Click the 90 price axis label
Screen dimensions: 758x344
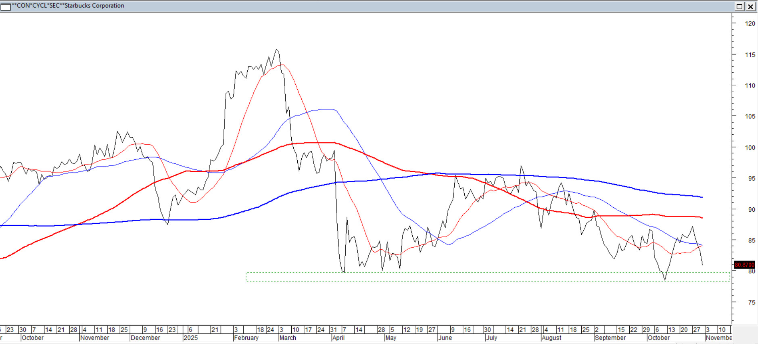pyautogui.click(x=751, y=210)
